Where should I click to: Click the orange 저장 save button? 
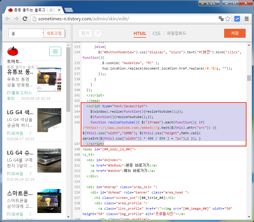point(235,33)
